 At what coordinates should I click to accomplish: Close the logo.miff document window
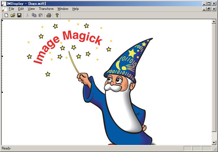pyautogui.click(x=214, y=9)
